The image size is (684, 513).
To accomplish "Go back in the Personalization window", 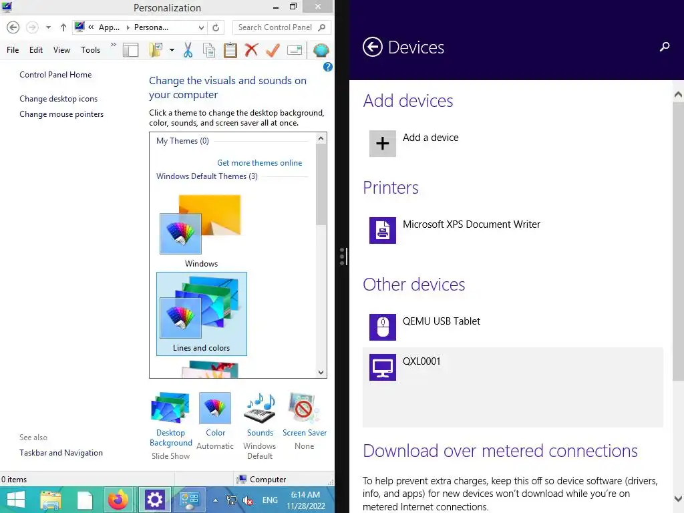I will pyautogui.click(x=13, y=27).
